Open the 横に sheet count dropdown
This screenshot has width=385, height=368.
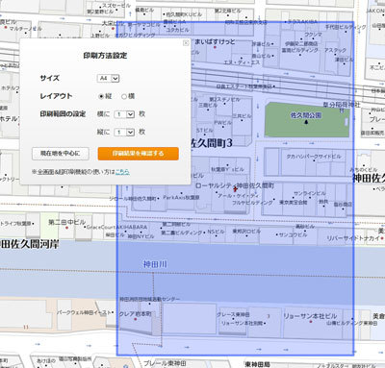pyautogui.click(x=124, y=114)
